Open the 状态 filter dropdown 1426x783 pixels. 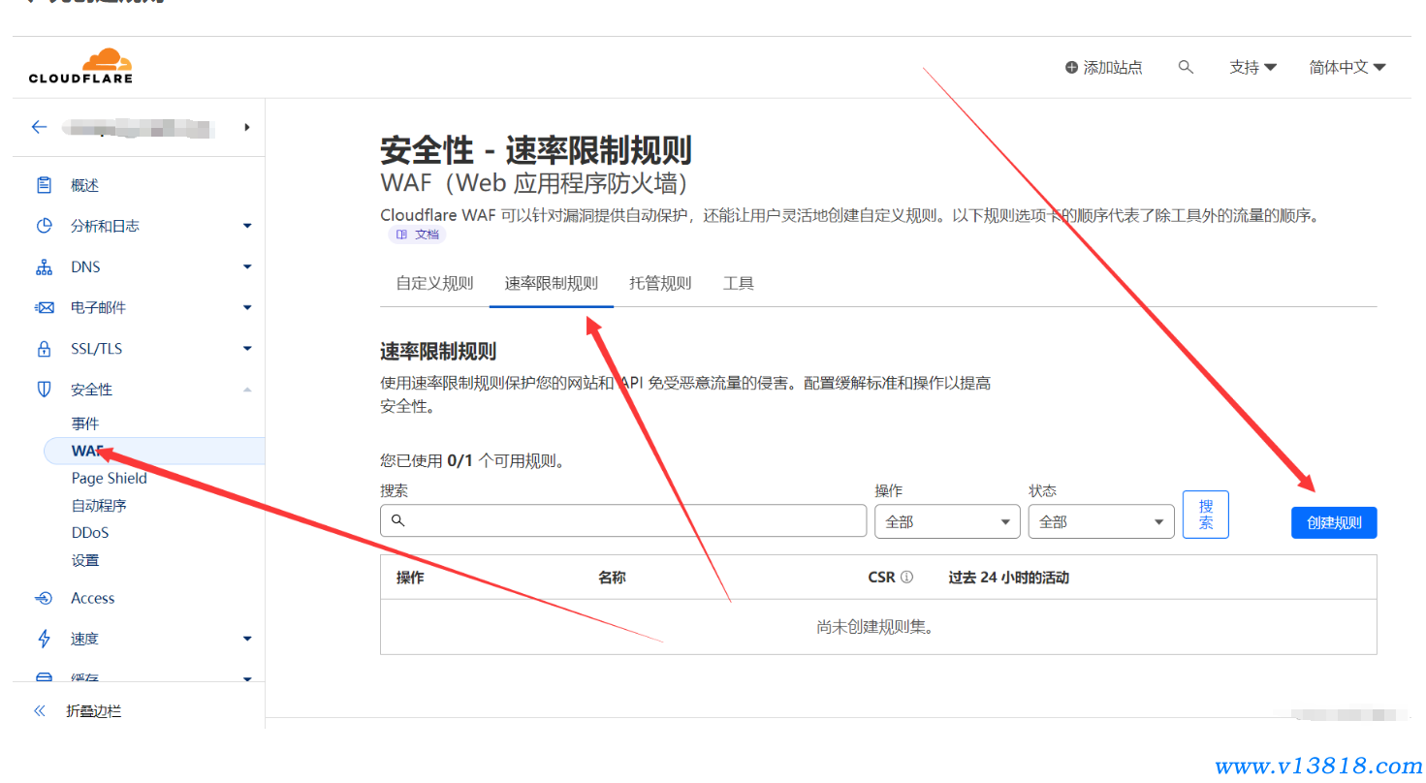[1100, 521]
